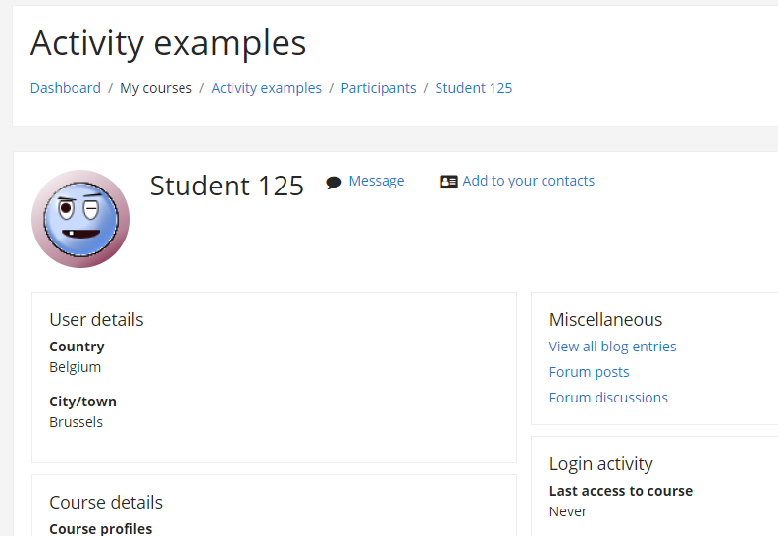
Task: Open Forum discussions link
Action: pyautogui.click(x=608, y=398)
